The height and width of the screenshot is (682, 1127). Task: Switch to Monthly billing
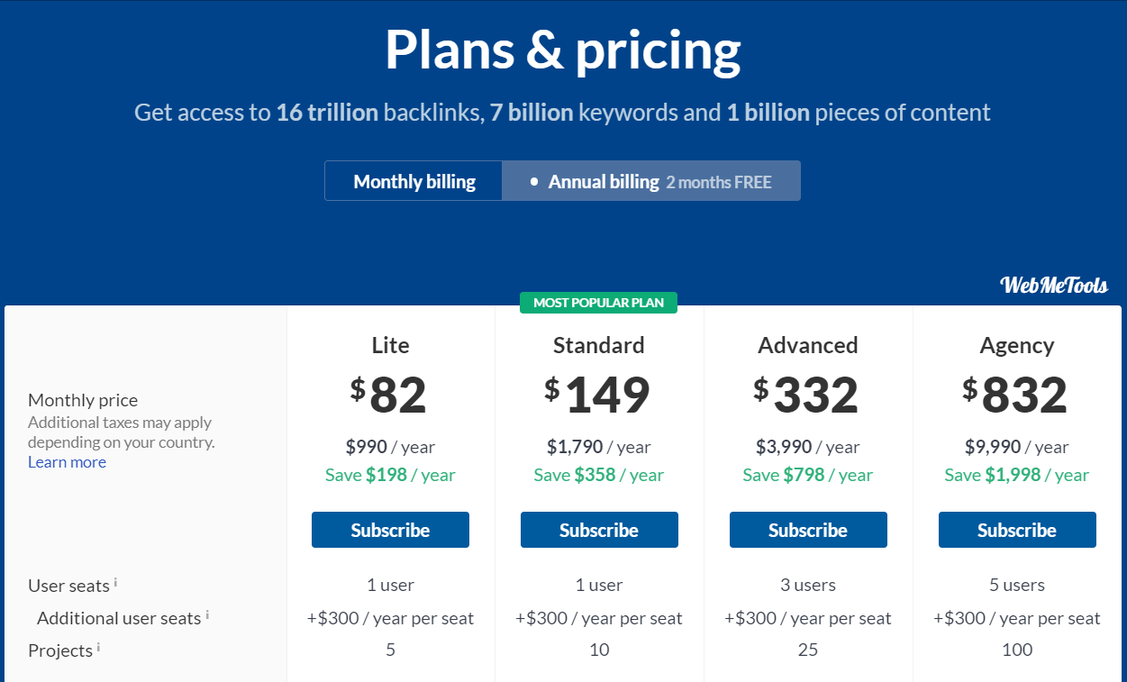(414, 181)
